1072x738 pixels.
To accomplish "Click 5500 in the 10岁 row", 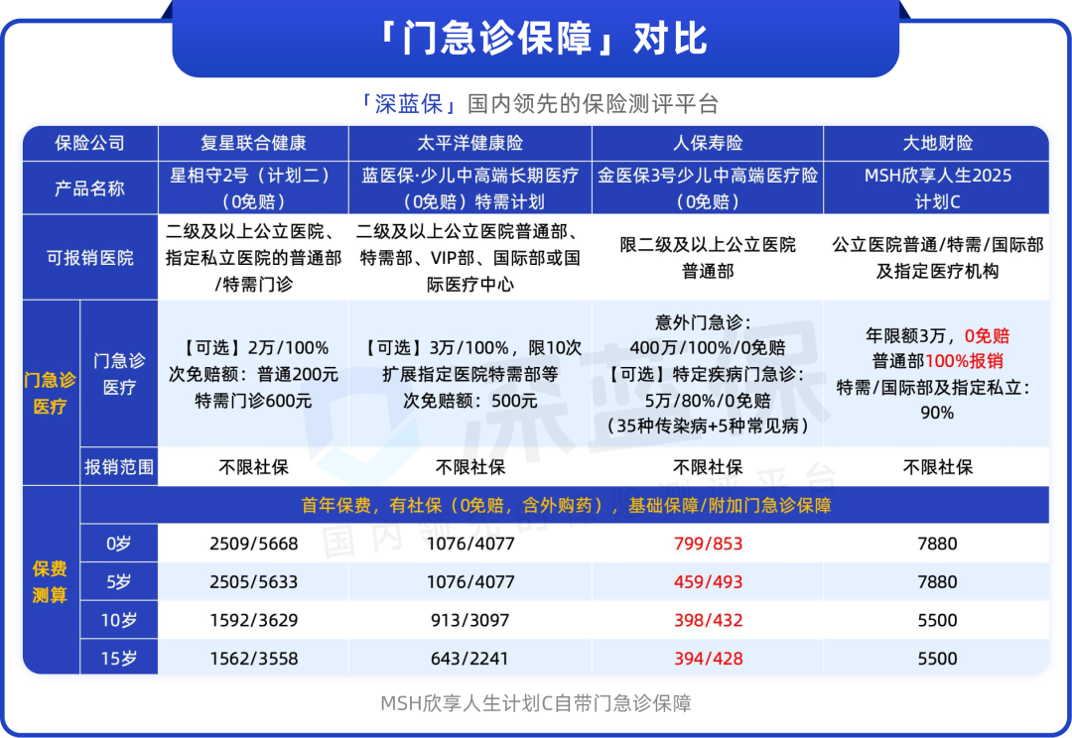I will [937, 620].
